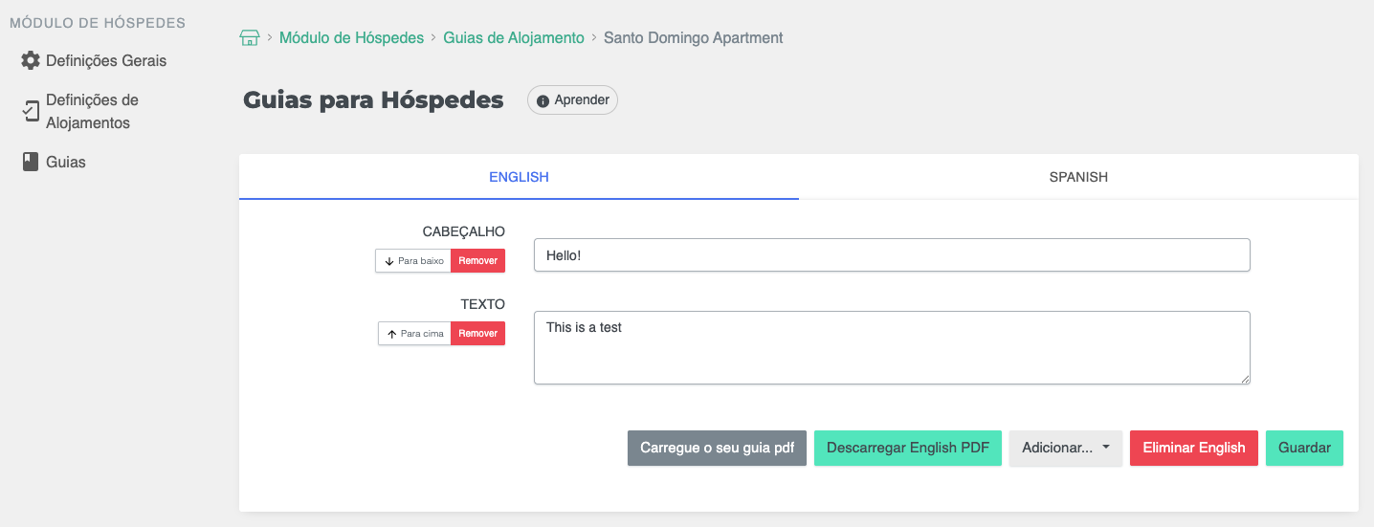Image resolution: width=1374 pixels, height=527 pixels.
Task: Click the info icon in Aprender
Action: tap(543, 100)
